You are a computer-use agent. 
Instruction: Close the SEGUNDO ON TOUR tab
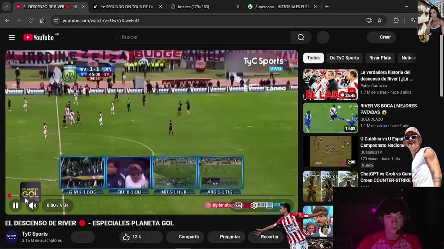pos(160,7)
